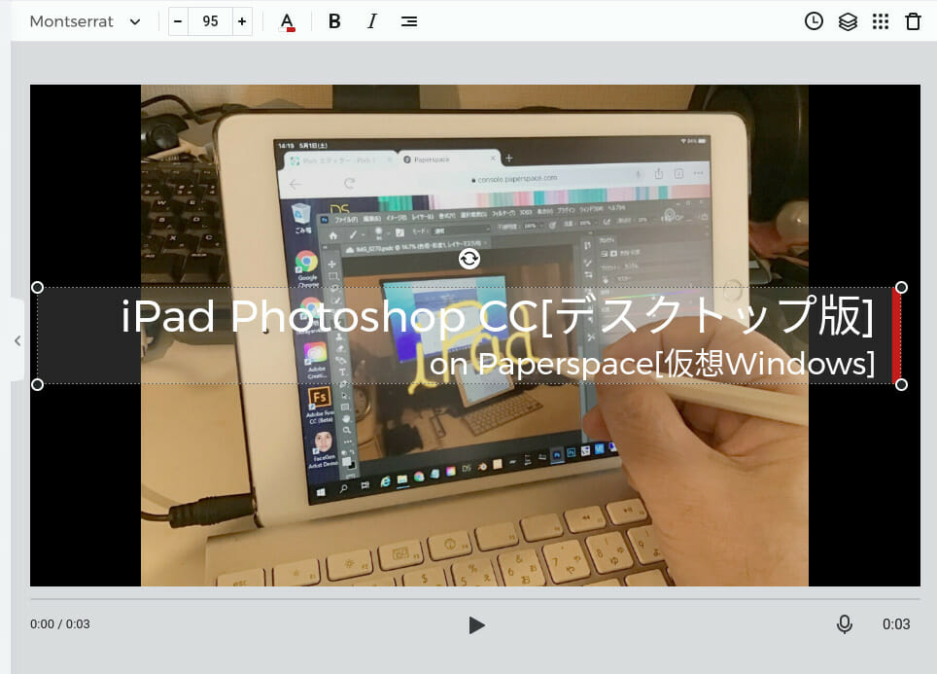This screenshot has height=674, width=937.
Task: Open the layers order icon
Action: 848,21
